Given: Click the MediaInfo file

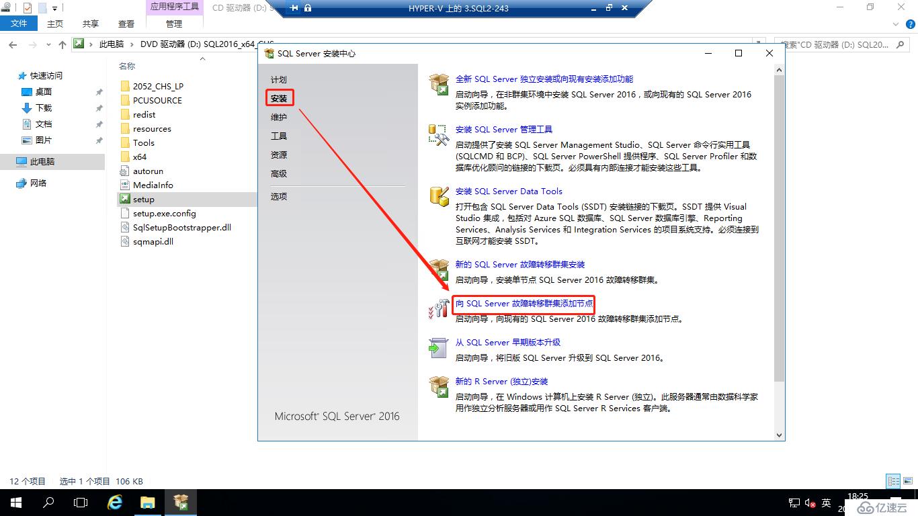Looking at the screenshot, I should (x=153, y=185).
